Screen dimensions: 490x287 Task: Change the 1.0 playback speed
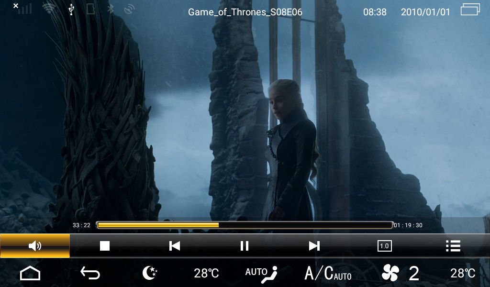click(x=384, y=246)
